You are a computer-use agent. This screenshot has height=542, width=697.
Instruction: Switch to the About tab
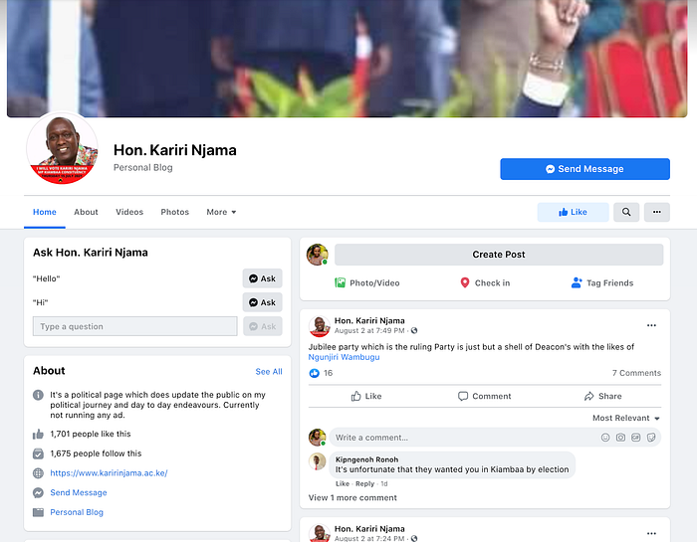point(86,212)
